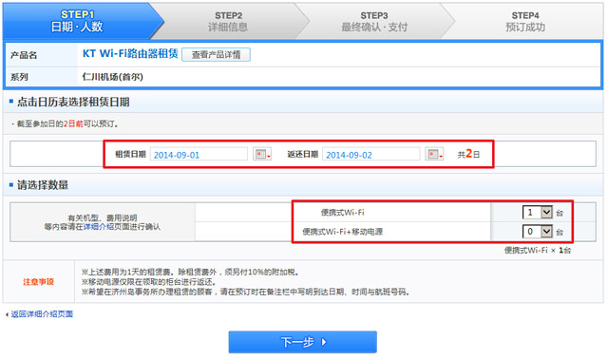Select STEP3 最终确认·支付 tab

pos(374,21)
